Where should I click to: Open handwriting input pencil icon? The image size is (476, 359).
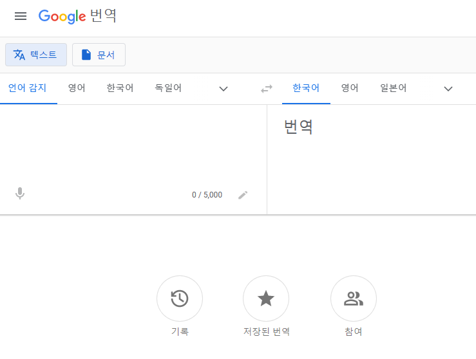(x=243, y=195)
